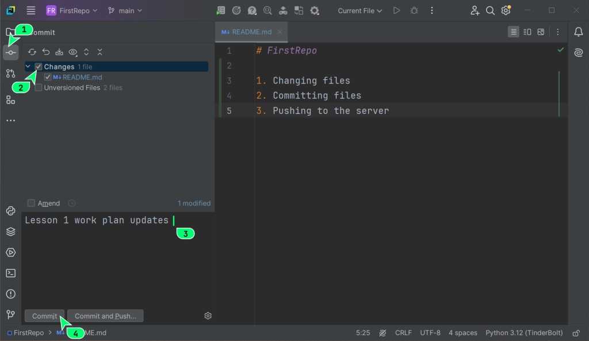Open the Git tool window icon
This screenshot has height=341, width=589.
tap(10, 315)
